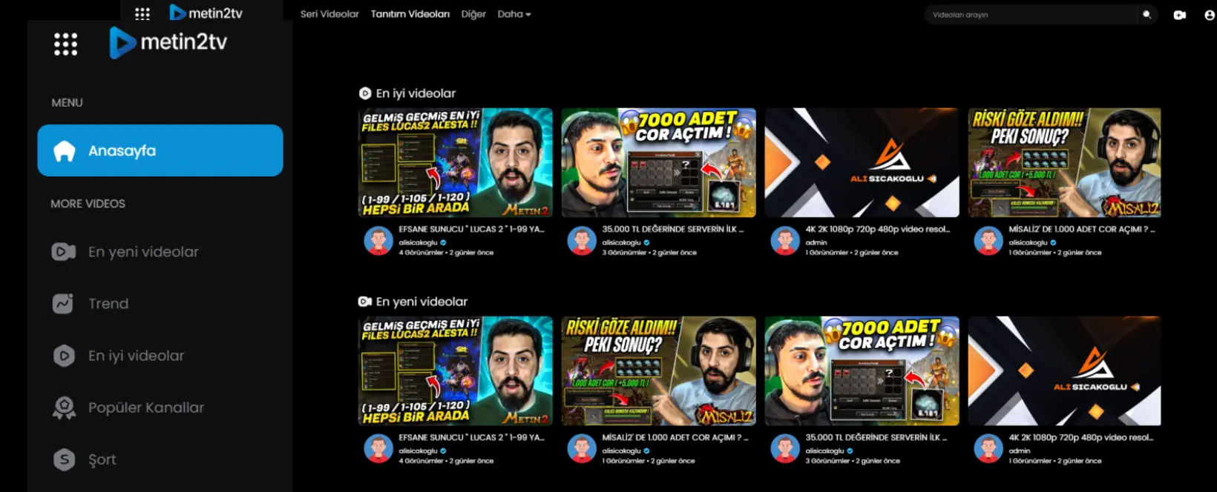Click the avatar beside 4K 2K 1080p under En yeni videolar
Image resolution: width=1217 pixels, height=492 pixels.
click(988, 449)
